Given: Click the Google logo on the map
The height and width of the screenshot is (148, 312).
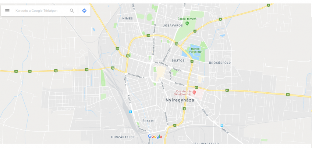Looking at the screenshot, I should (x=155, y=137).
